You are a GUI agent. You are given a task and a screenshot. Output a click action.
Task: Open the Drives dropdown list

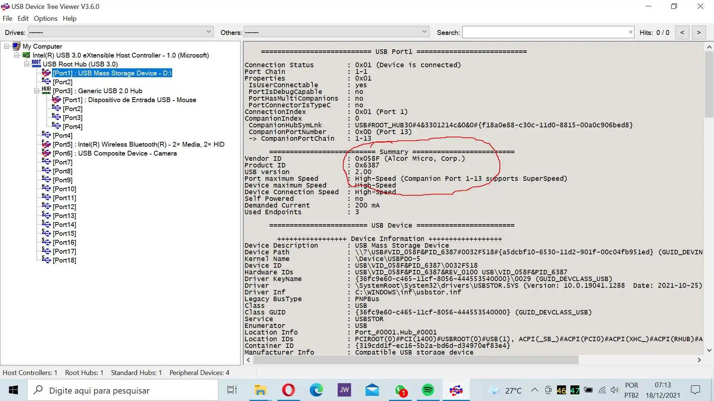coord(208,32)
